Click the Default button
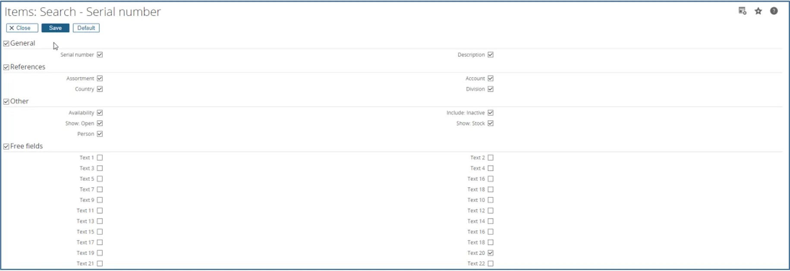790x271 pixels. [x=86, y=28]
